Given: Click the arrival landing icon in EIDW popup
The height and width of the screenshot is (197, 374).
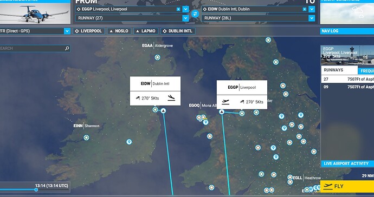Looking at the screenshot, I should pos(171,97).
